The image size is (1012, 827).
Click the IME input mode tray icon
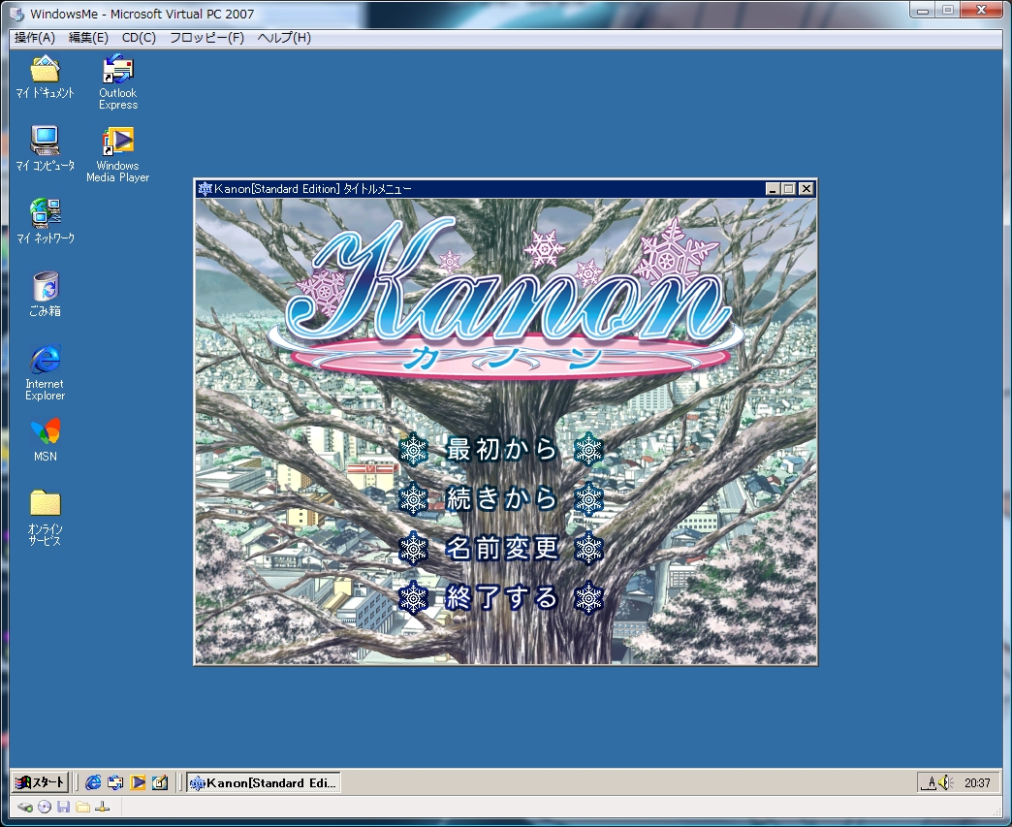929,783
